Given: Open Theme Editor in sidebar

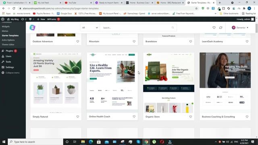Looking at the screenshot, I should click(x=8, y=45).
